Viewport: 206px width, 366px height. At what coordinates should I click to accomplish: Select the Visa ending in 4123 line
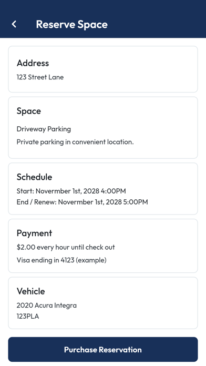(x=61, y=260)
